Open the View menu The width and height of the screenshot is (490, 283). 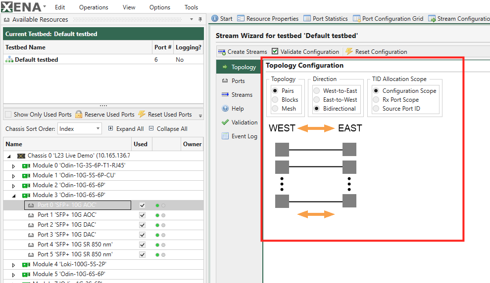point(129,7)
